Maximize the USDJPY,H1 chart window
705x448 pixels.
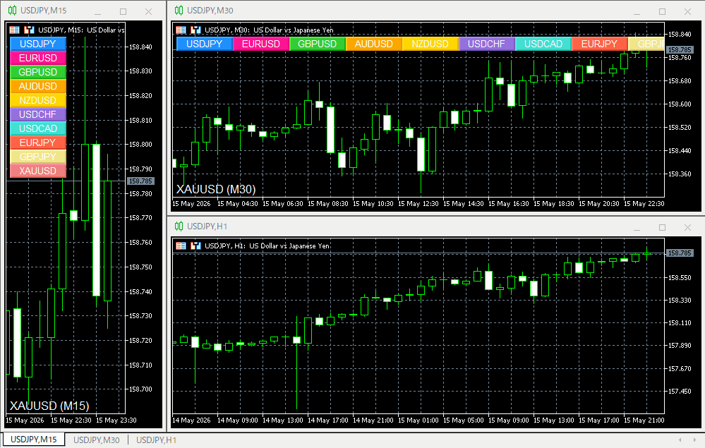(662, 227)
